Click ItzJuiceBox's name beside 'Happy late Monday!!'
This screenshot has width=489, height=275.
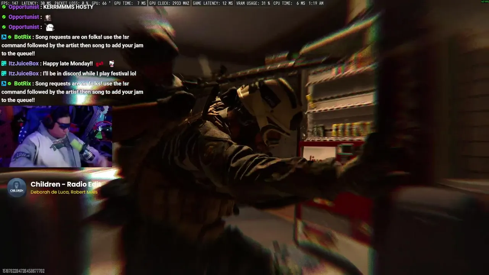coord(24,64)
